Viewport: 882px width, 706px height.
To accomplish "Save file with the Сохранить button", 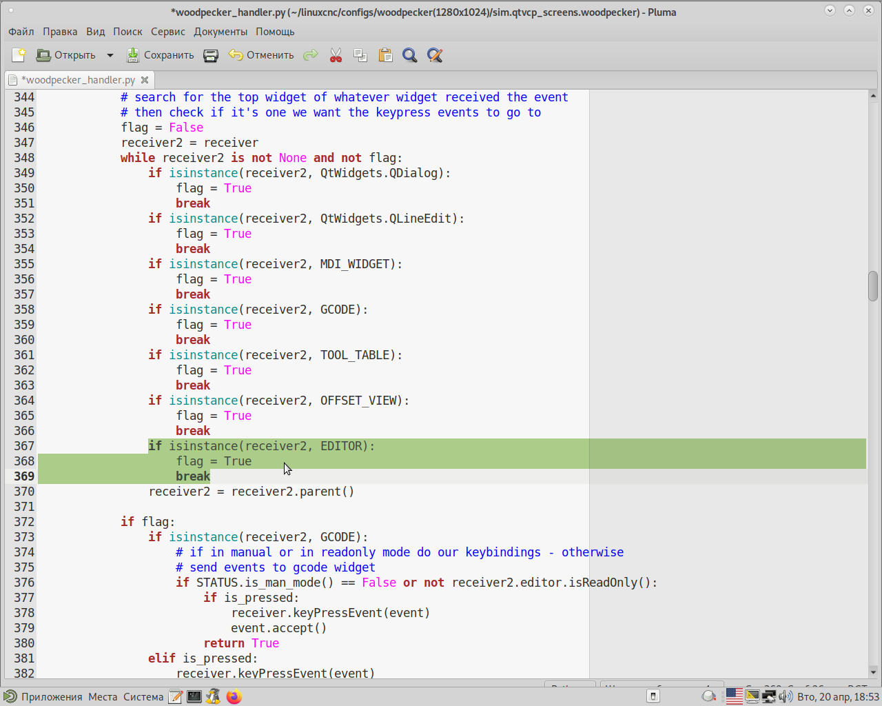I will click(x=160, y=55).
